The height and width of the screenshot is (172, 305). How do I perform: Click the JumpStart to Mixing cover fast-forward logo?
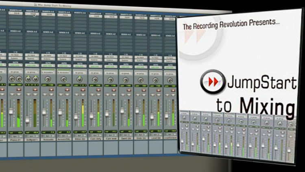(213, 82)
